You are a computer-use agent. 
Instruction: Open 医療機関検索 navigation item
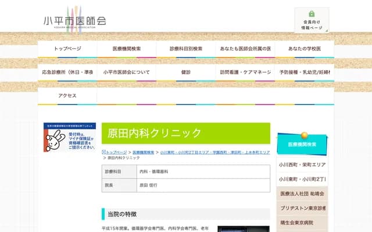coord(127,49)
